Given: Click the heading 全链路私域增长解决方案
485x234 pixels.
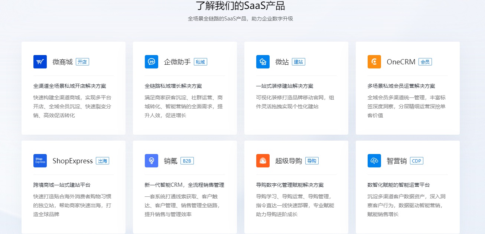Looking at the screenshot, I should [173, 86].
